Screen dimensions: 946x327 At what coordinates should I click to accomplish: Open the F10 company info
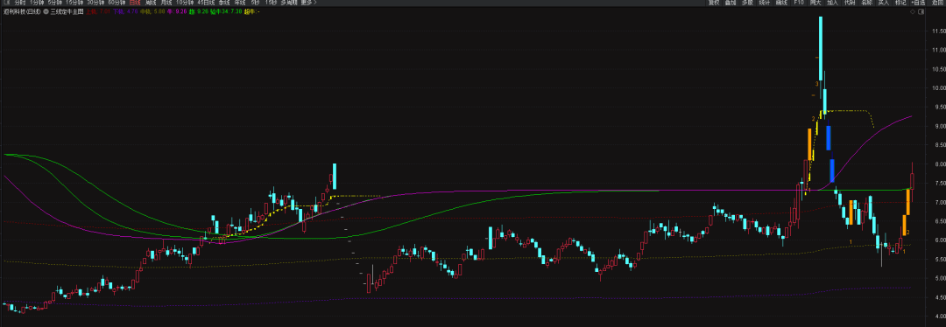pos(799,3)
